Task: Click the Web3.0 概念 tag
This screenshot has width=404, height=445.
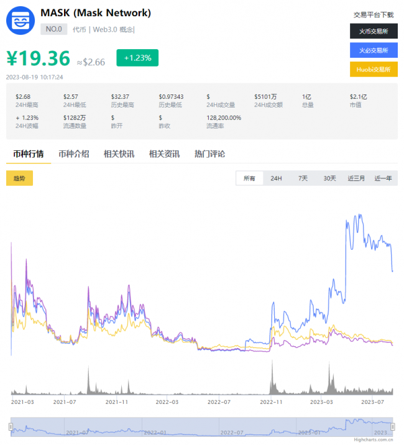Action: (x=113, y=29)
